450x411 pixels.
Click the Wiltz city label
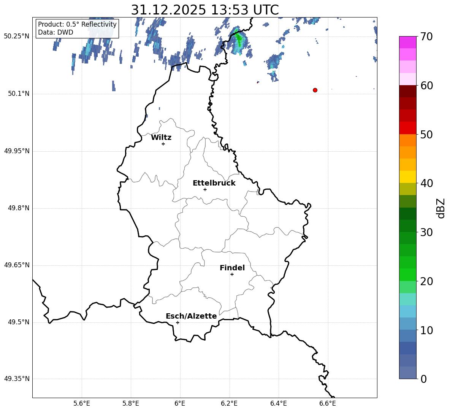click(x=161, y=138)
